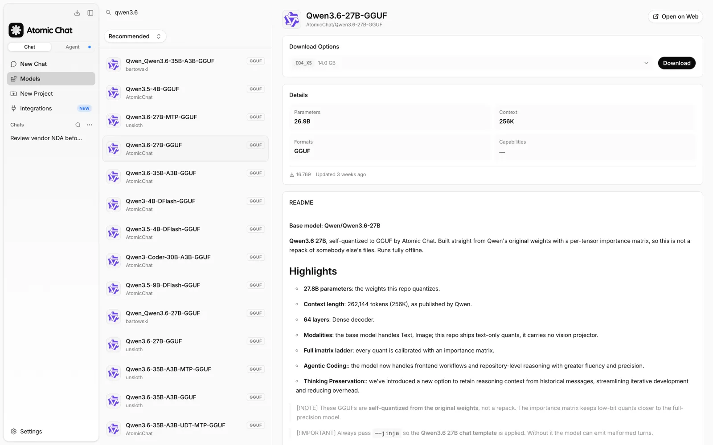Screen dimensions: 713x445
Task: Toggle the sidebar panel icon
Action: click(x=90, y=13)
